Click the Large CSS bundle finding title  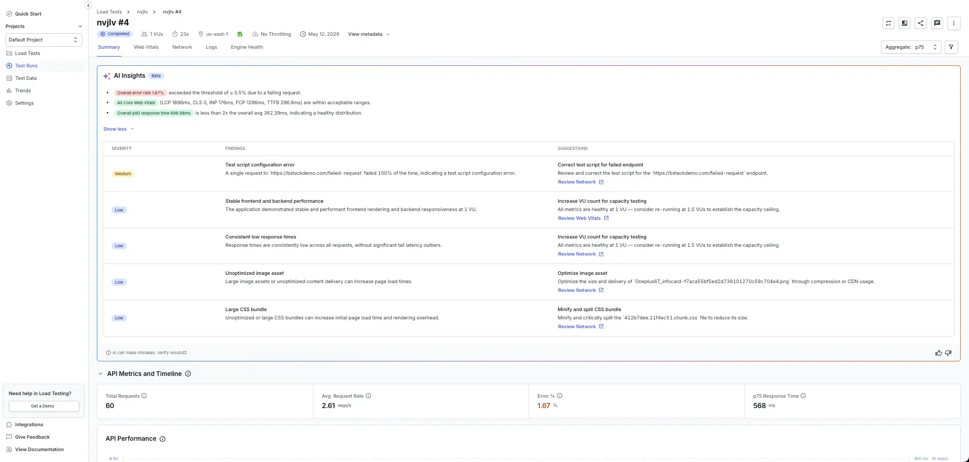pos(246,310)
